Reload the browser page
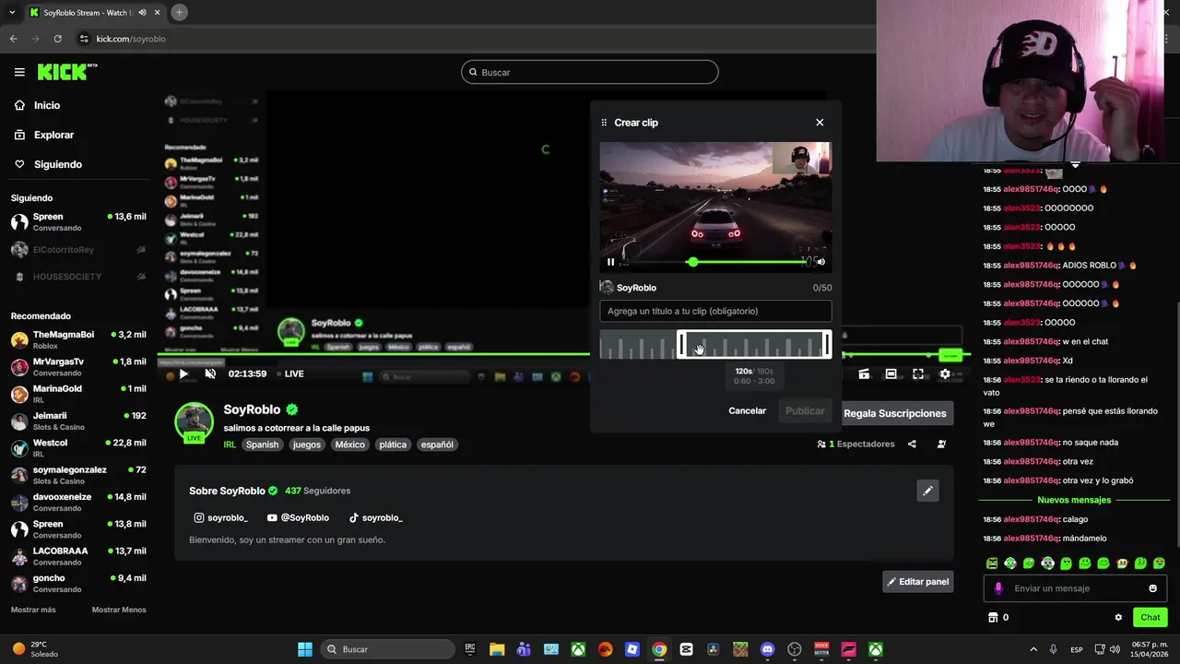The width and height of the screenshot is (1180, 664). (x=58, y=39)
